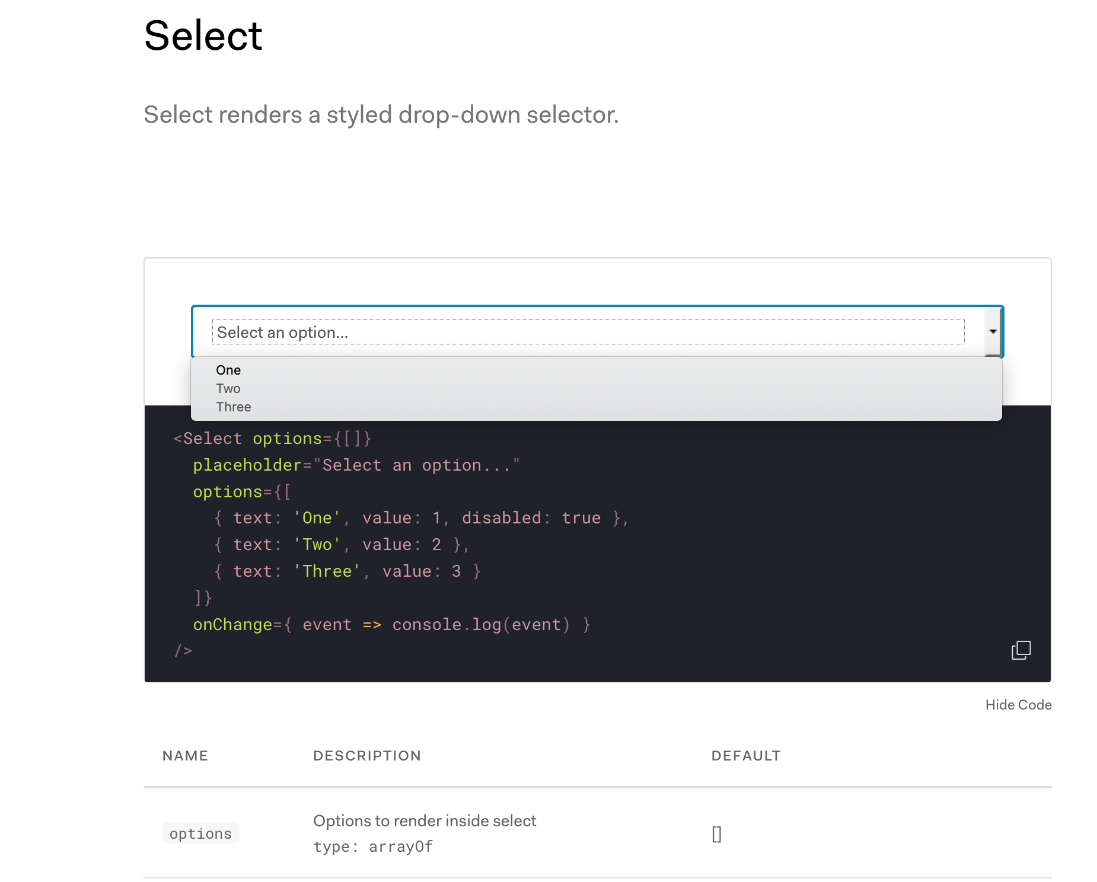Viewport: 1097px width, 882px height.
Task: Click the options prop name in the table
Action: click(200, 833)
